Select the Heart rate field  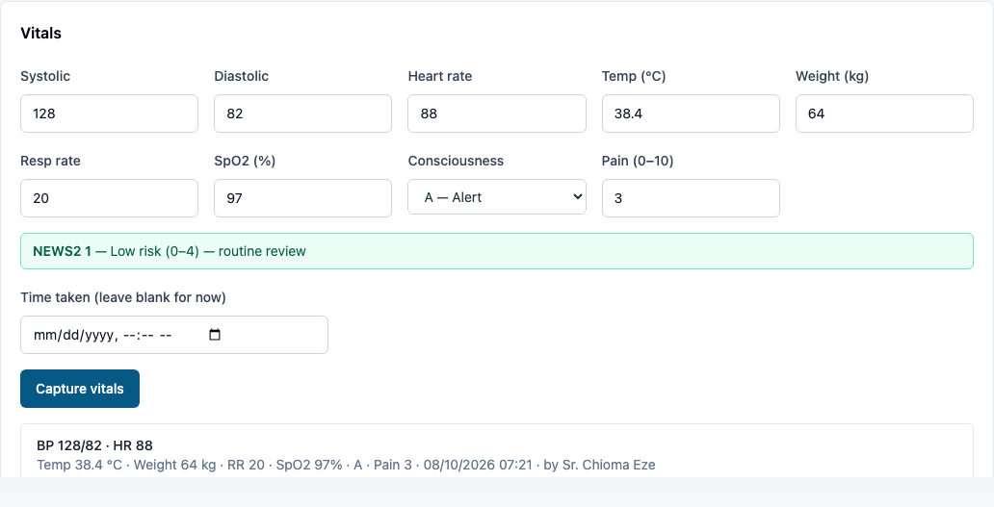[497, 114]
